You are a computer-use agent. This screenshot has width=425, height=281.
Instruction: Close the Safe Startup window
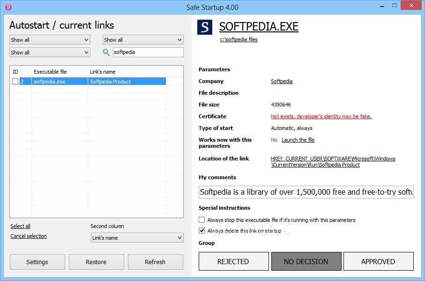coord(411,6)
